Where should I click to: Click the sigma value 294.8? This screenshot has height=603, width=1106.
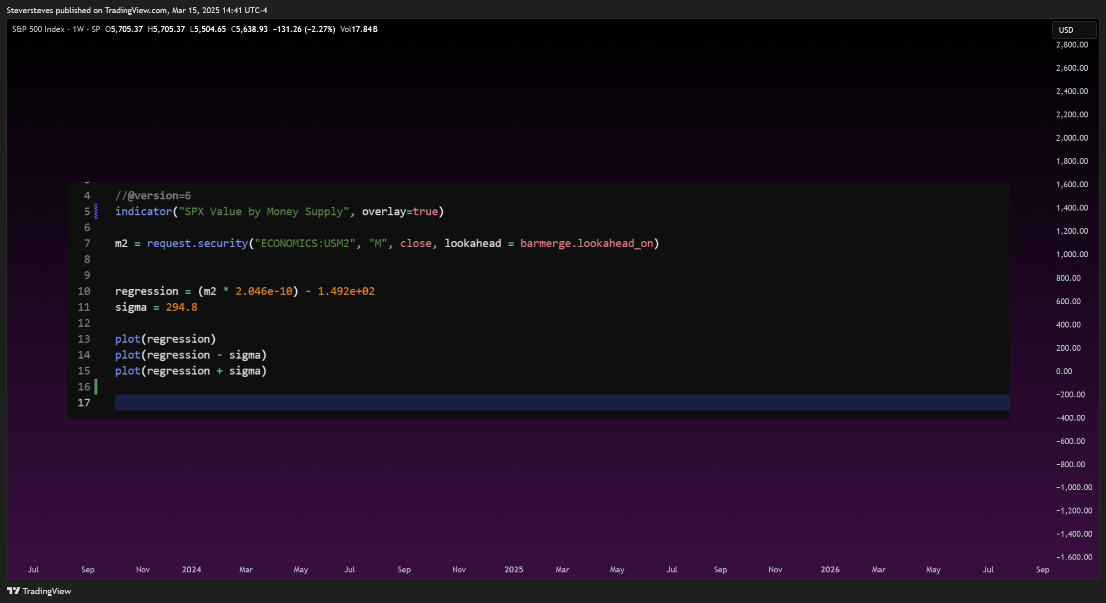(182, 307)
